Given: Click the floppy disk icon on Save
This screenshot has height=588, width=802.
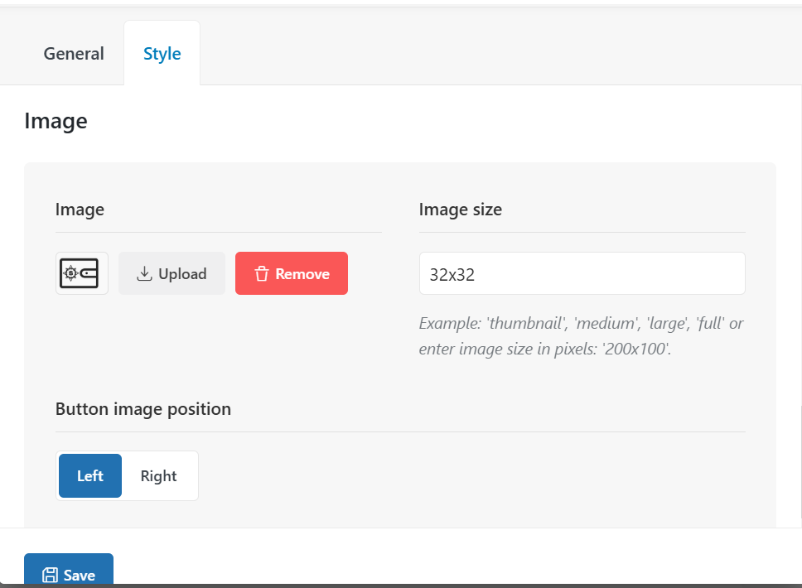Looking at the screenshot, I should (50, 576).
